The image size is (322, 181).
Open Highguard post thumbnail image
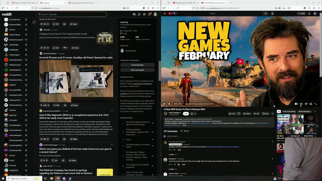click(x=105, y=38)
